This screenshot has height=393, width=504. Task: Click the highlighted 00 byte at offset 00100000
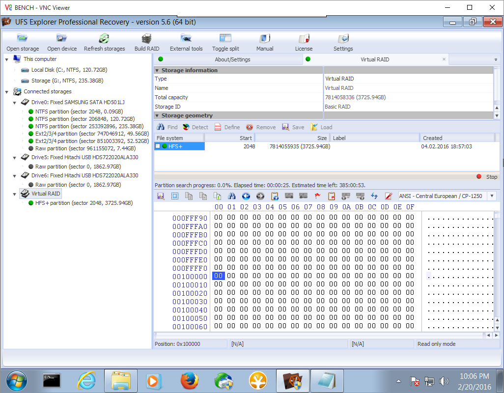218,276
